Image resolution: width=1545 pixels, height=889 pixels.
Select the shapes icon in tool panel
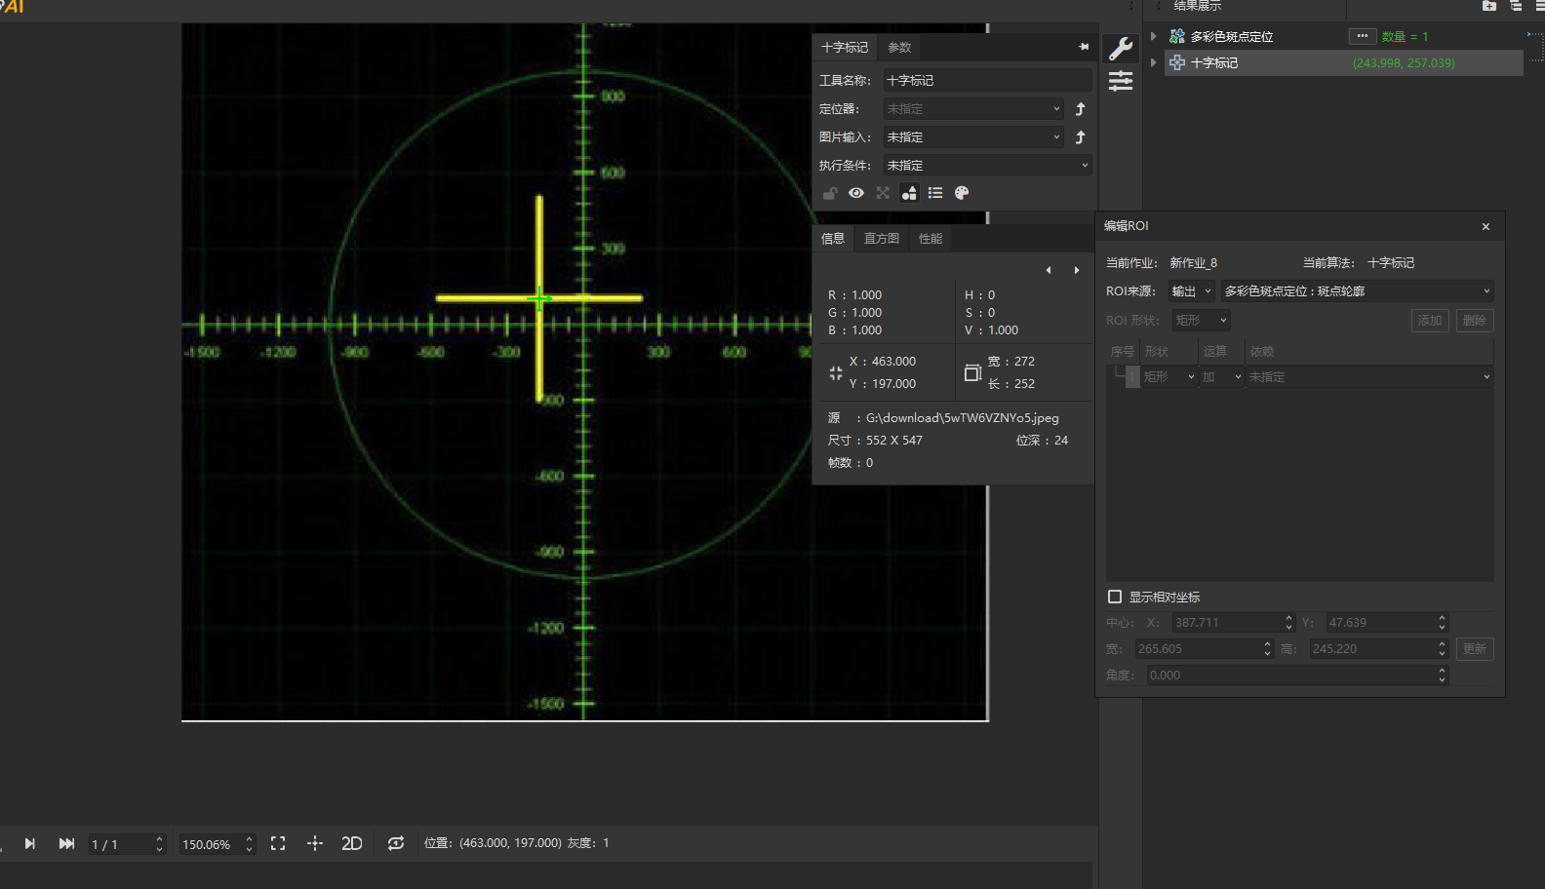[909, 193]
